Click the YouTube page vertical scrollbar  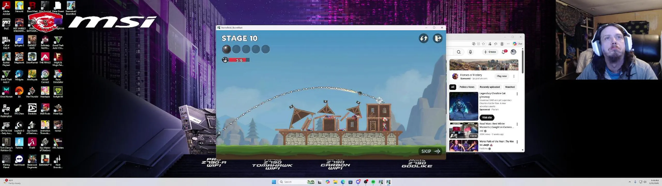(x=523, y=62)
